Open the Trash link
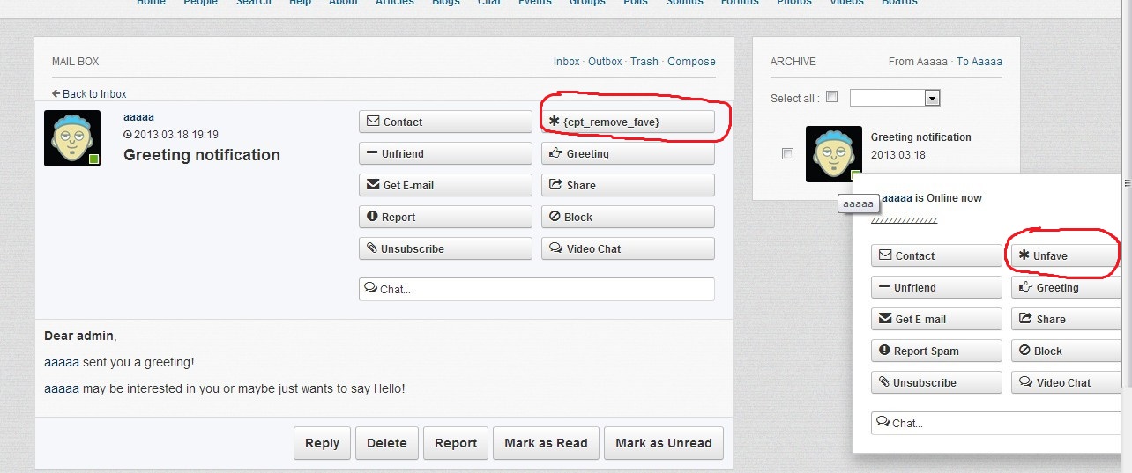The height and width of the screenshot is (473, 1132). click(x=644, y=62)
